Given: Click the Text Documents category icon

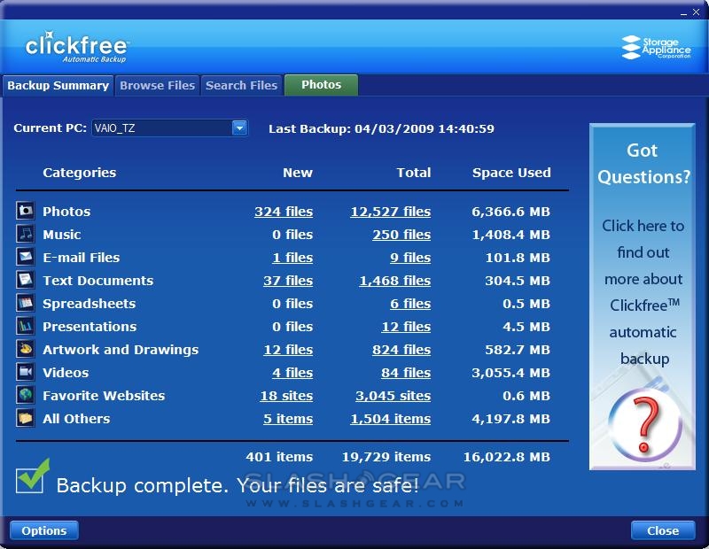Looking at the screenshot, I should (x=25, y=280).
